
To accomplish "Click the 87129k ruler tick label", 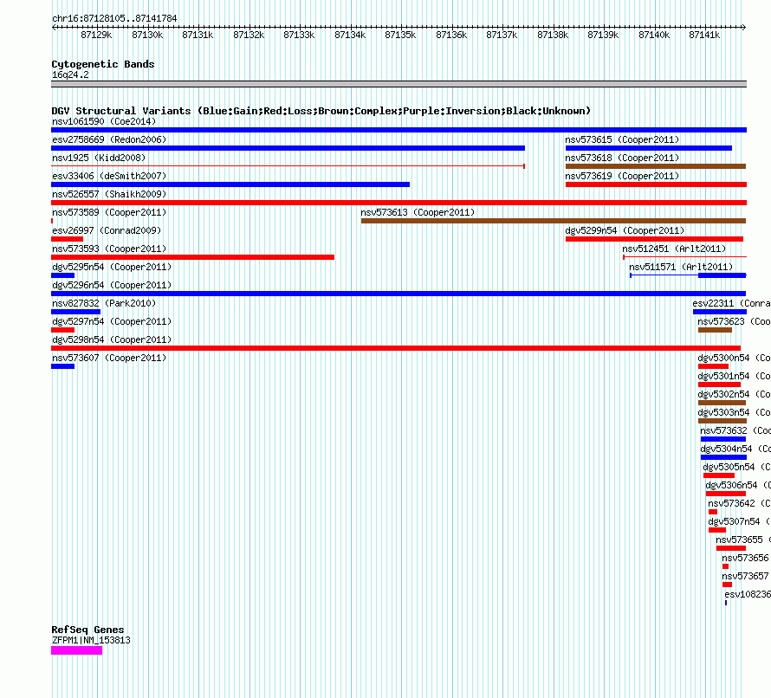I will [x=96, y=35].
